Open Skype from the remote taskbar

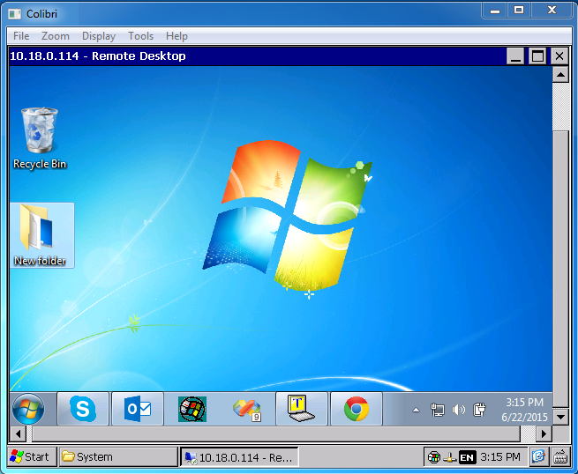click(x=83, y=409)
